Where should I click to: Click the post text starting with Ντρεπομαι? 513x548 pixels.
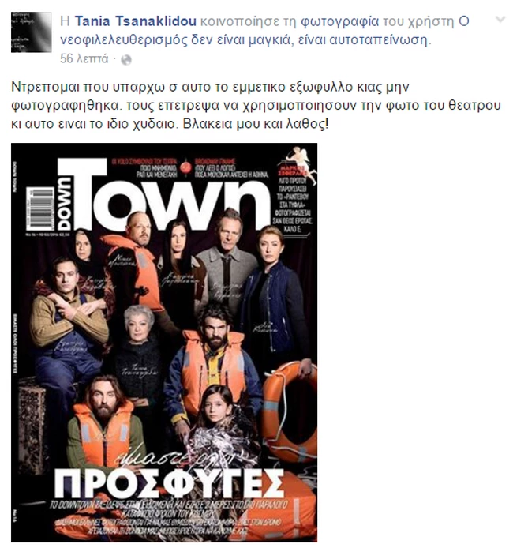pyautogui.click(x=256, y=105)
